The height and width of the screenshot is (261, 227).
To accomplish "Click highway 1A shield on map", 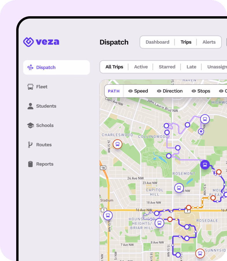I will coord(103,168).
